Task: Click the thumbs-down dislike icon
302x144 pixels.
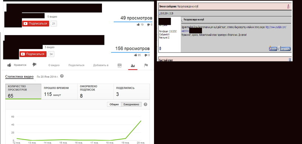Action: click(34, 65)
